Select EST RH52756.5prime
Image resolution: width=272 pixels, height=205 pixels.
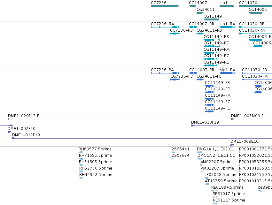81,171
